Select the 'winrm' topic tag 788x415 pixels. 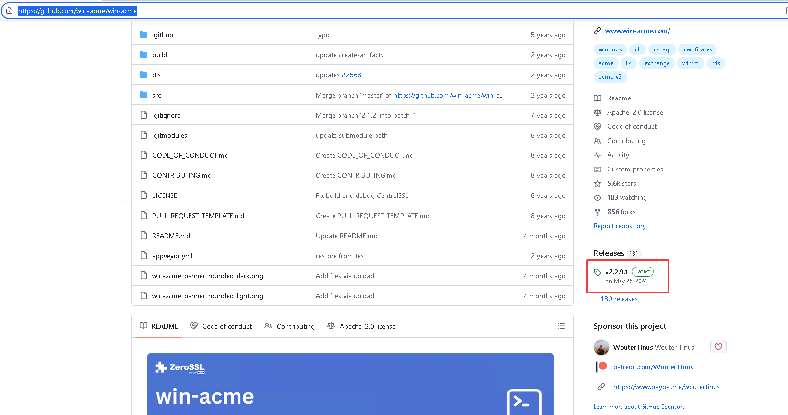click(x=691, y=63)
